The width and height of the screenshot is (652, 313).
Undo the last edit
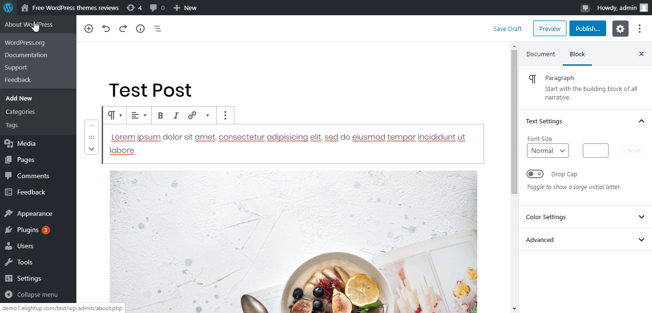pyautogui.click(x=106, y=29)
